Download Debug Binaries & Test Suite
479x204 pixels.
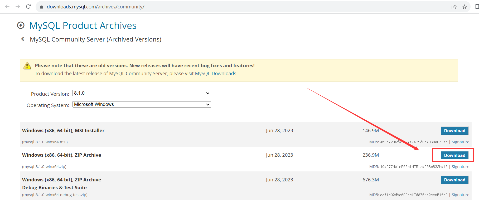pos(454,180)
